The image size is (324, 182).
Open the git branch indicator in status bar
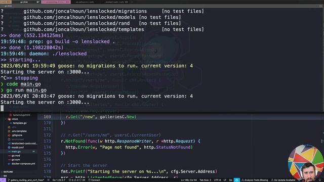(x=26, y=180)
